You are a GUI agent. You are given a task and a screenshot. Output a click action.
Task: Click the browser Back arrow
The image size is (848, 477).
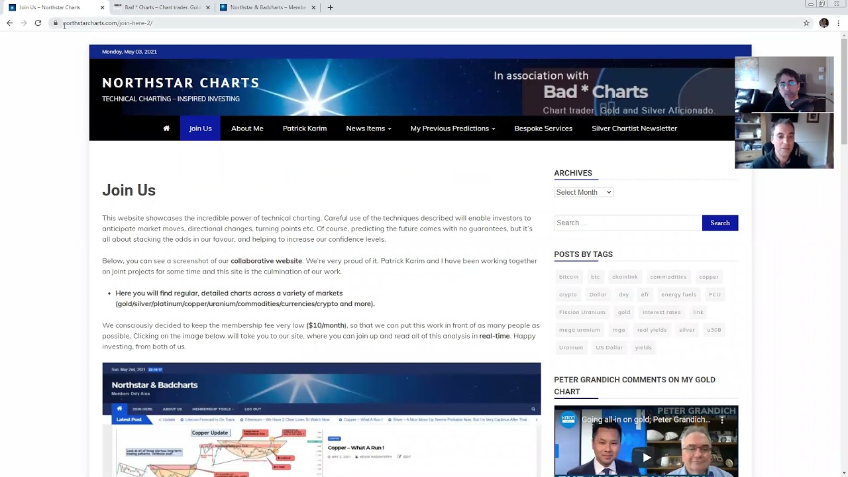coord(9,23)
